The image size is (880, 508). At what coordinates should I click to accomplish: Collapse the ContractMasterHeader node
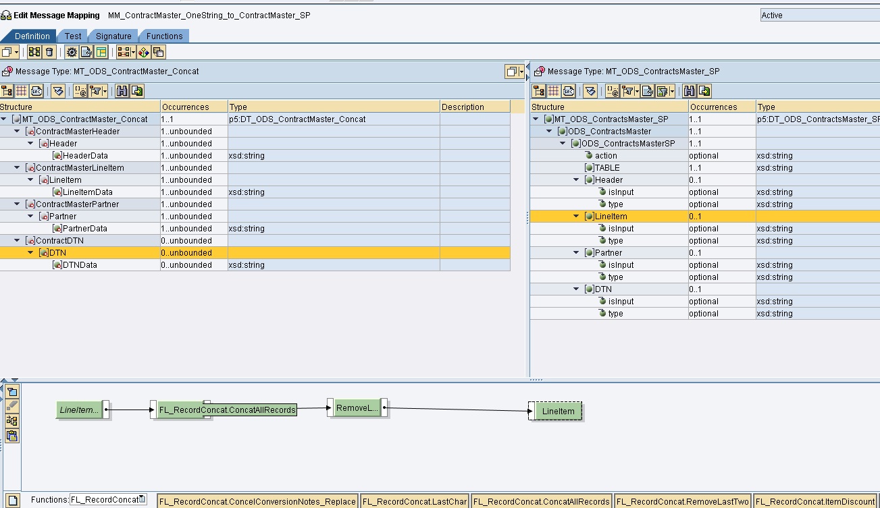click(x=18, y=132)
